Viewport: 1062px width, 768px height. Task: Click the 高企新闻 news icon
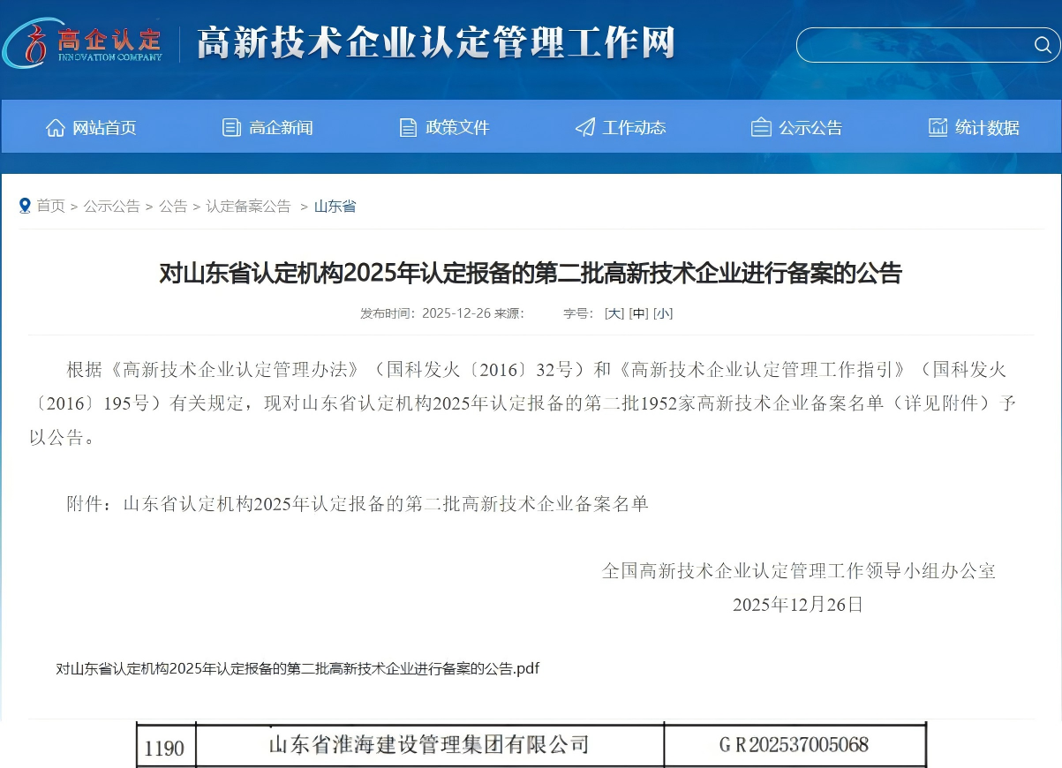pos(230,126)
